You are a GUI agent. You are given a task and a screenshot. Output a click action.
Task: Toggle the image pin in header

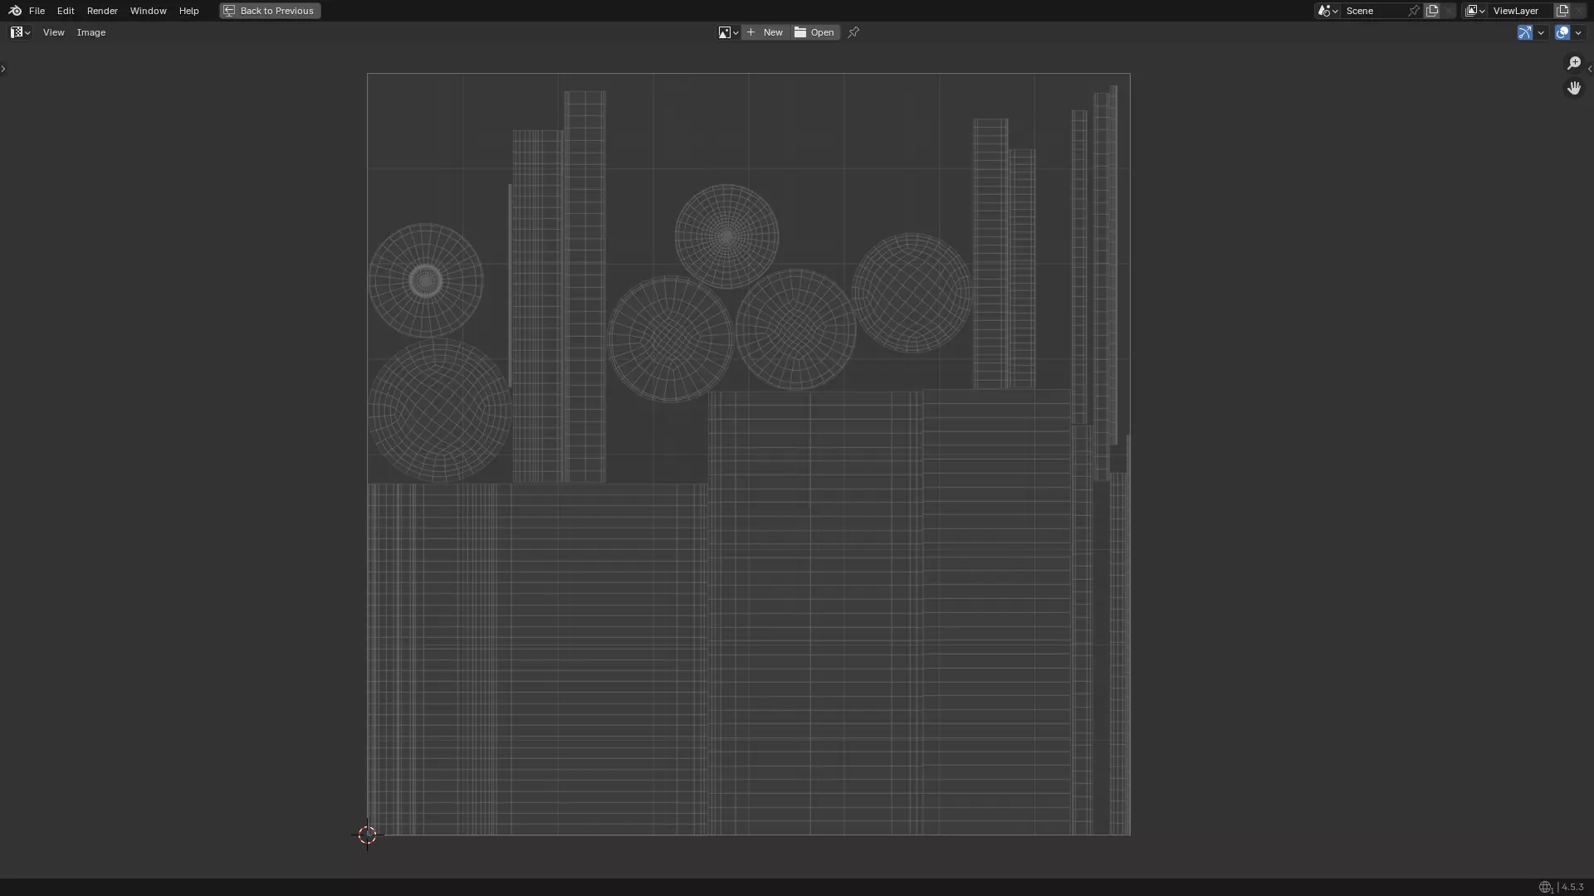point(853,32)
